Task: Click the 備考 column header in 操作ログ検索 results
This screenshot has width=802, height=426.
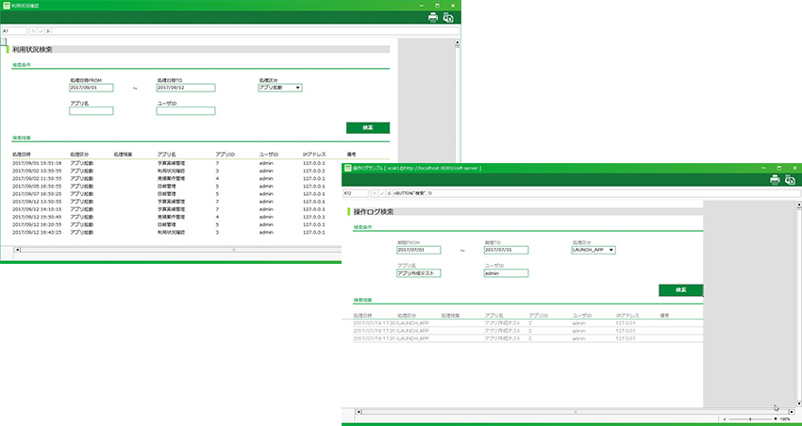Action: point(665,316)
